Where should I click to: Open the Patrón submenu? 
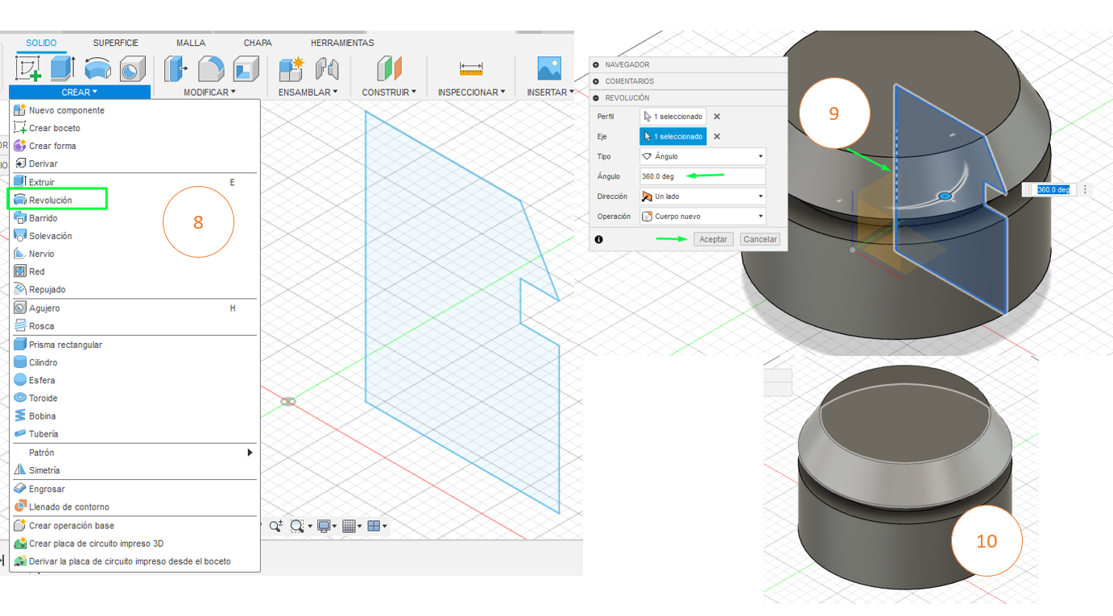pos(134,453)
